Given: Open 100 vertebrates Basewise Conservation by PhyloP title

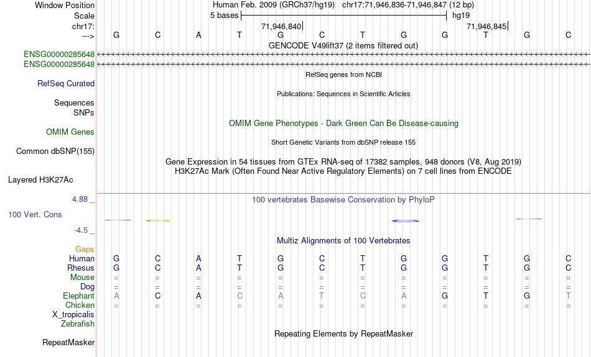Looking at the screenshot, I should tap(343, 200).
